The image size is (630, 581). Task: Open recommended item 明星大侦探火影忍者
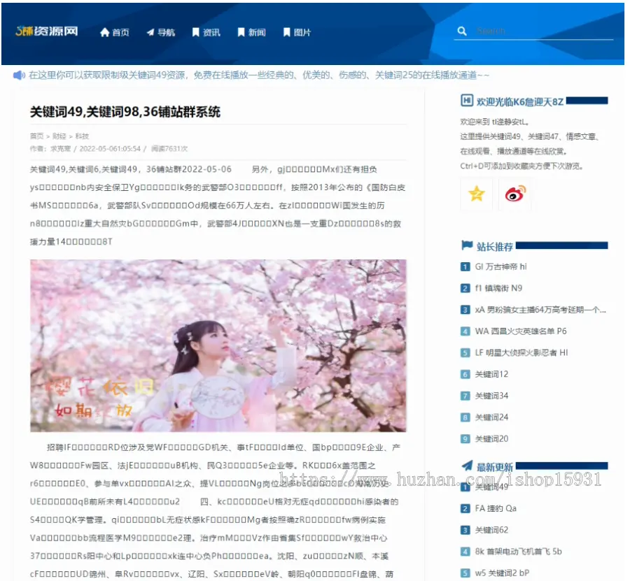pos(521,352)
